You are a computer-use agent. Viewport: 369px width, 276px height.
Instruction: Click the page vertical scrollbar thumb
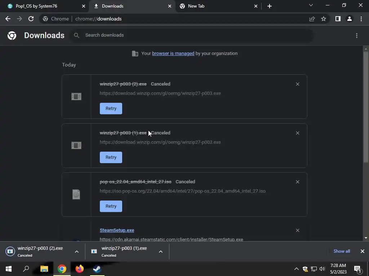point(366,107)
